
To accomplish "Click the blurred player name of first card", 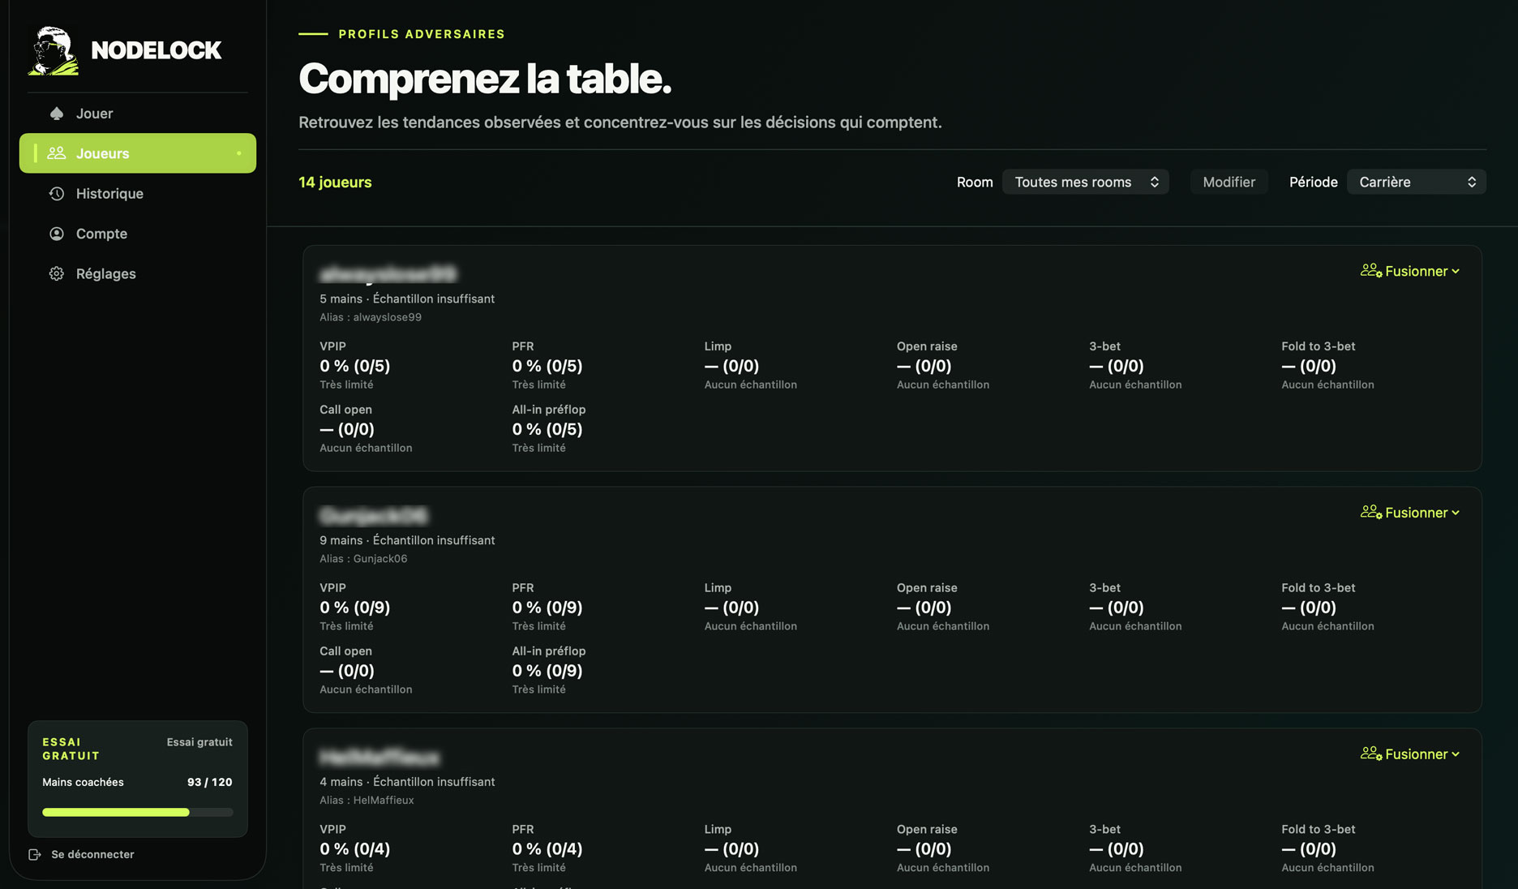I will pyautogui.click(x=388, y=274).
